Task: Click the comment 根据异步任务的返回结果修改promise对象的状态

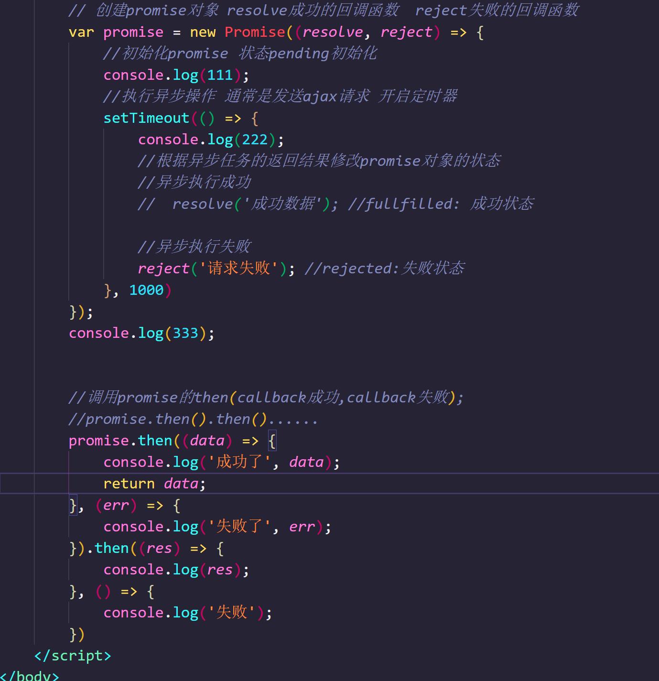Action: tap(319, 161)
